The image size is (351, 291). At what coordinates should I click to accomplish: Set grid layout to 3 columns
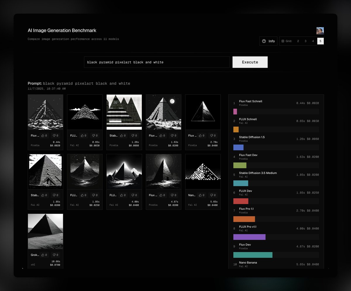tap(305, 41)
